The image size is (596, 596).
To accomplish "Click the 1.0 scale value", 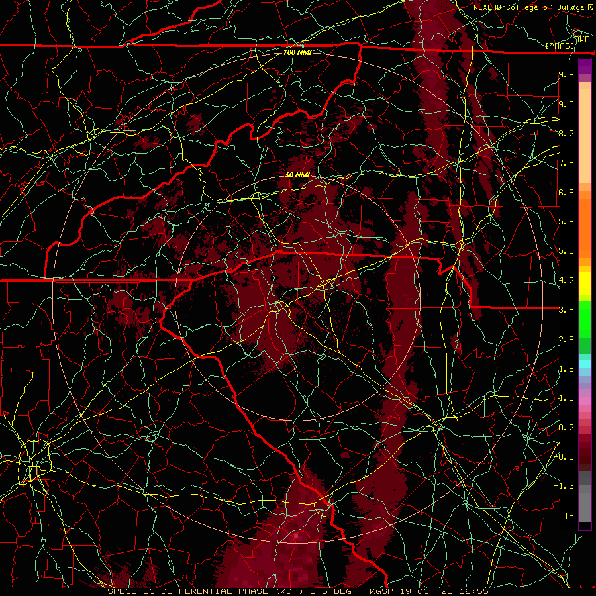I will (566, 398).
